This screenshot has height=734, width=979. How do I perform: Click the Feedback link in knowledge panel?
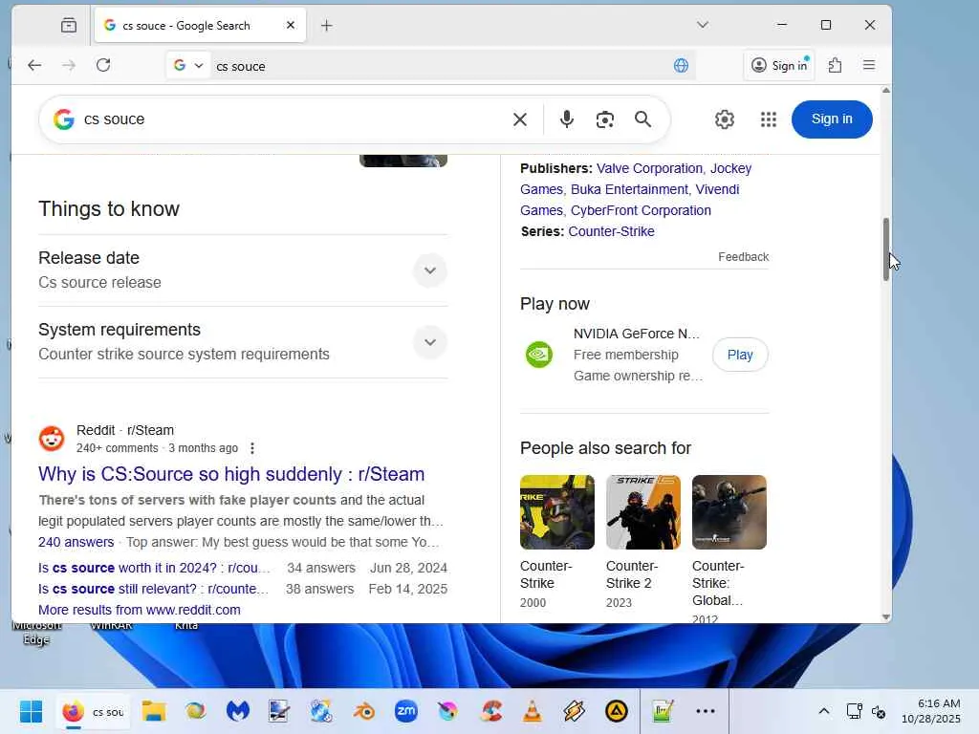743,256
